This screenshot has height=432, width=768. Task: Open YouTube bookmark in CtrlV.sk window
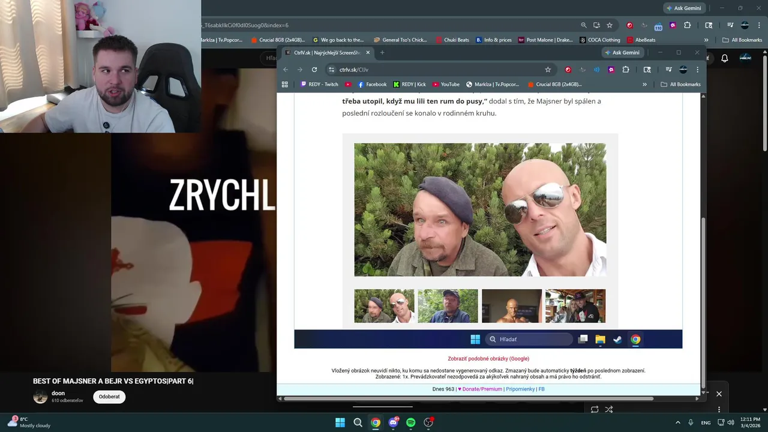(x=446, y=85)
